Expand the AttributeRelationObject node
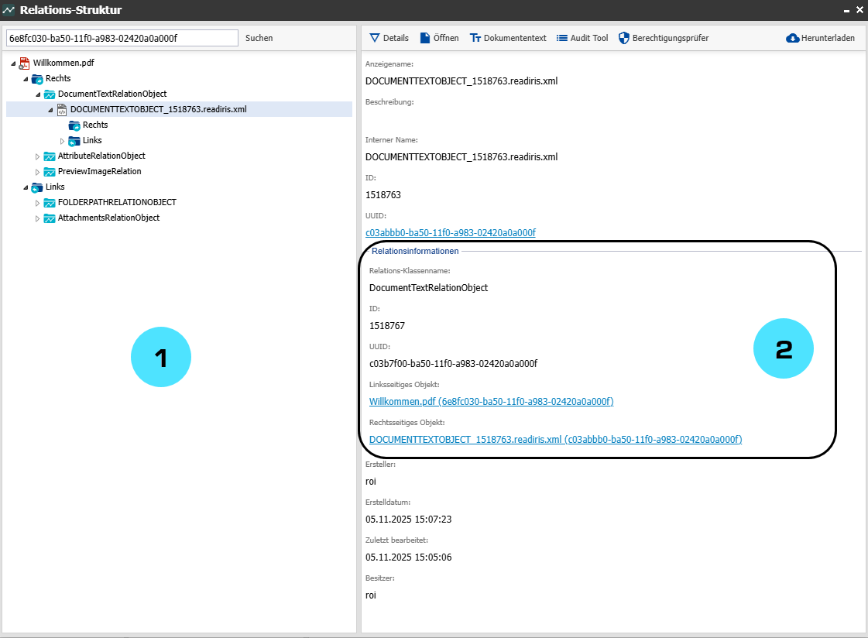The height and width of the screenshot is (638, 868). pos(37,156)
